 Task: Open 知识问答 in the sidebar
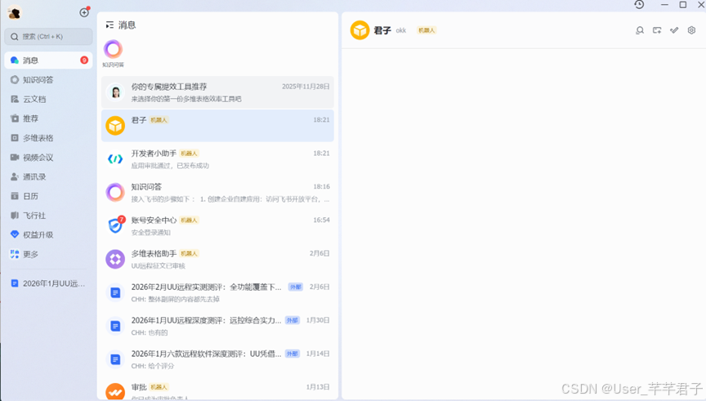tap(49, 80)
